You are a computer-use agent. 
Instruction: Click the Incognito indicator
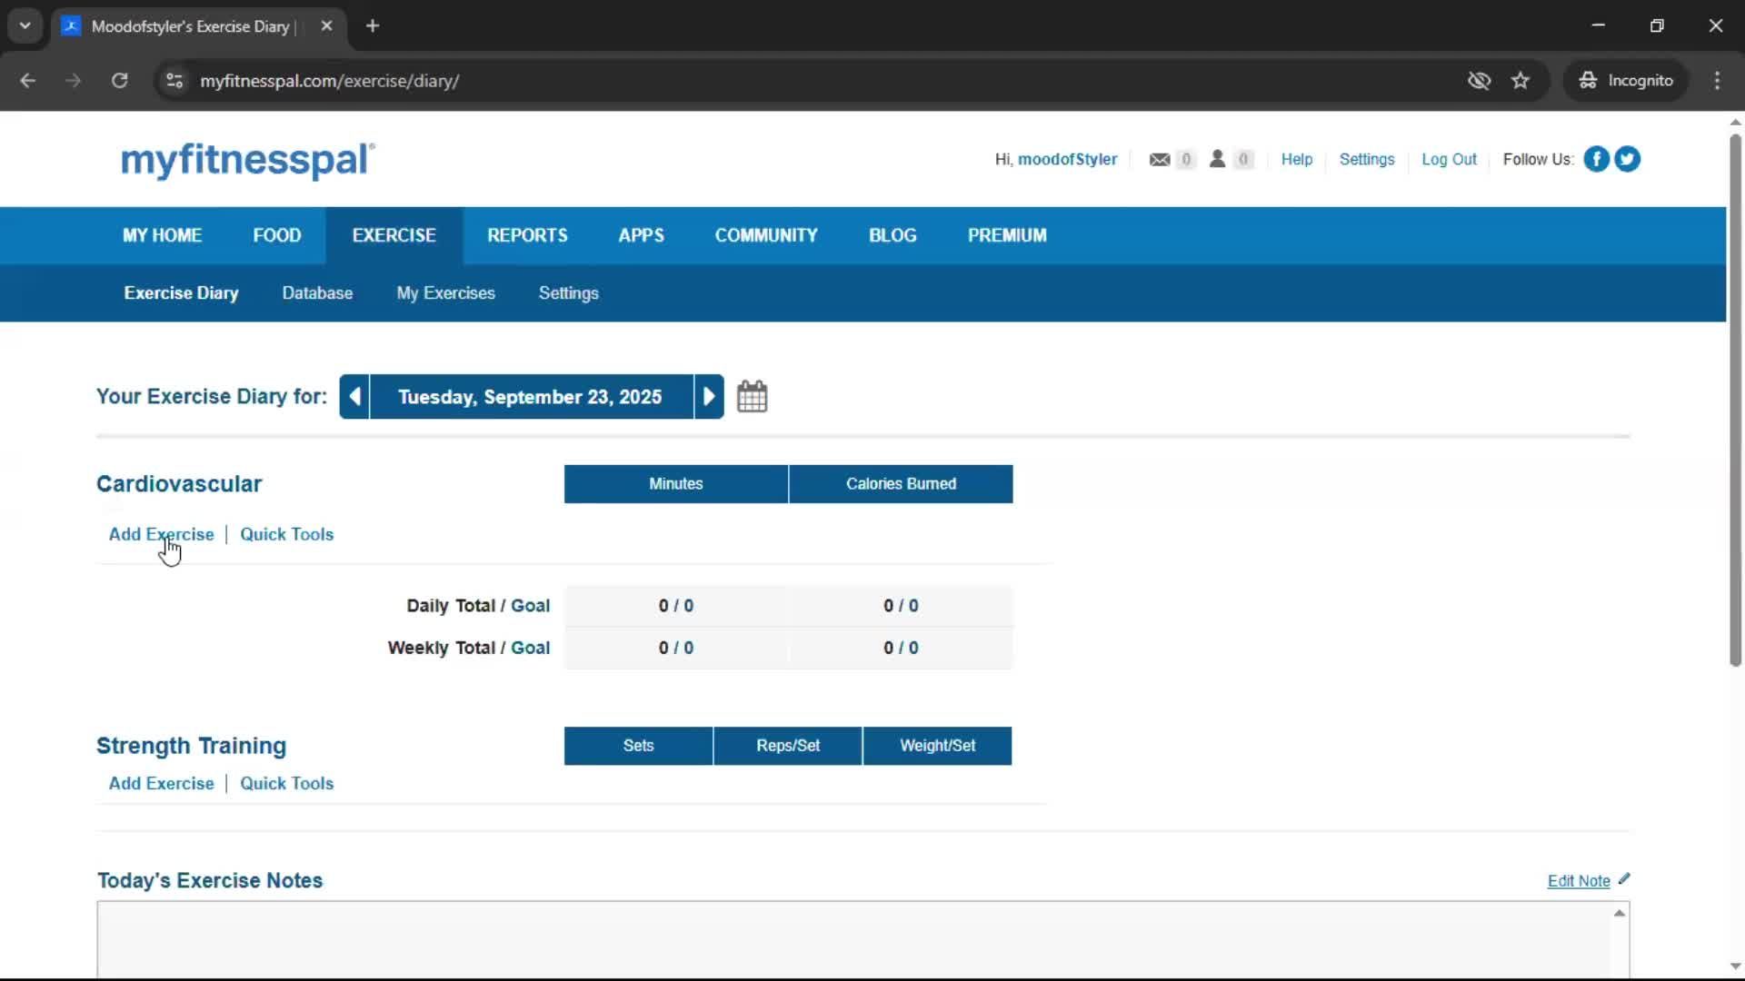(1626, 81)
